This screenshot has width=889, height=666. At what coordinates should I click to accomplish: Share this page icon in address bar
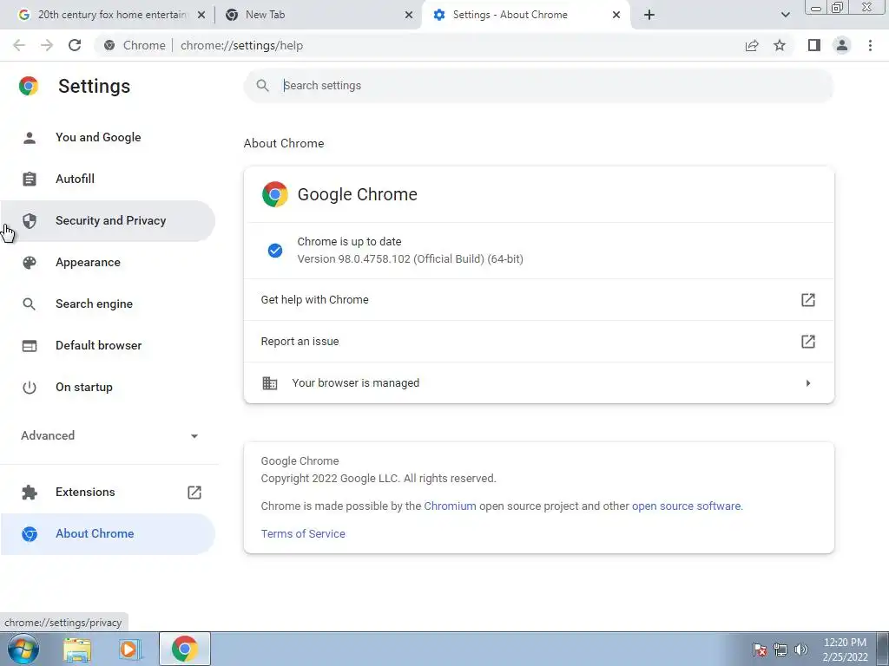click(x=752, y=45)
